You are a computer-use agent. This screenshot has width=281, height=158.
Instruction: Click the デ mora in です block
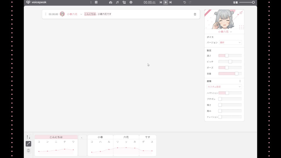pos(143,142)
